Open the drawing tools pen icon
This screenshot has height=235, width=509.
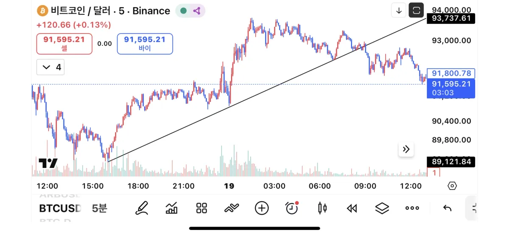pyautogui.click(x=142, y=208)
